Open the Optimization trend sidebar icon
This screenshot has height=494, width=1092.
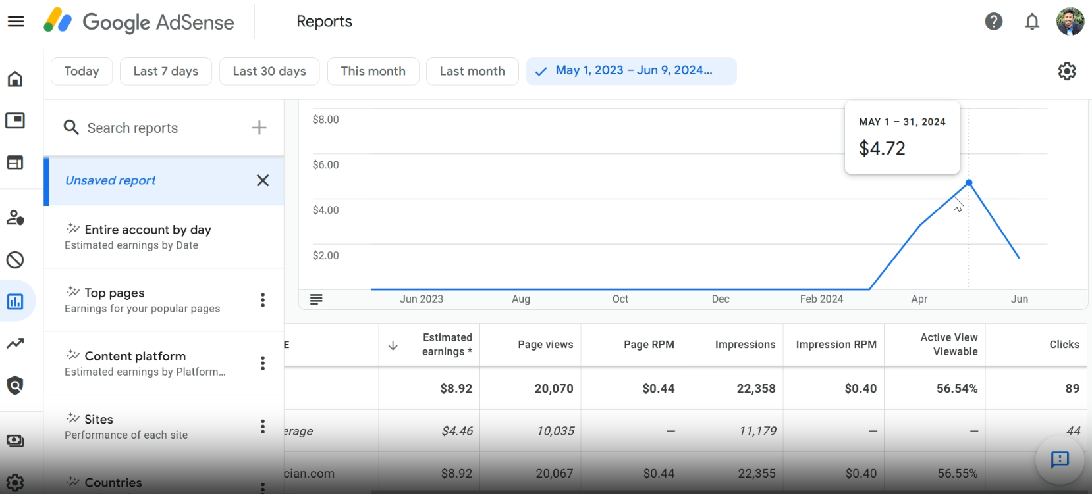tap(15, 343)
